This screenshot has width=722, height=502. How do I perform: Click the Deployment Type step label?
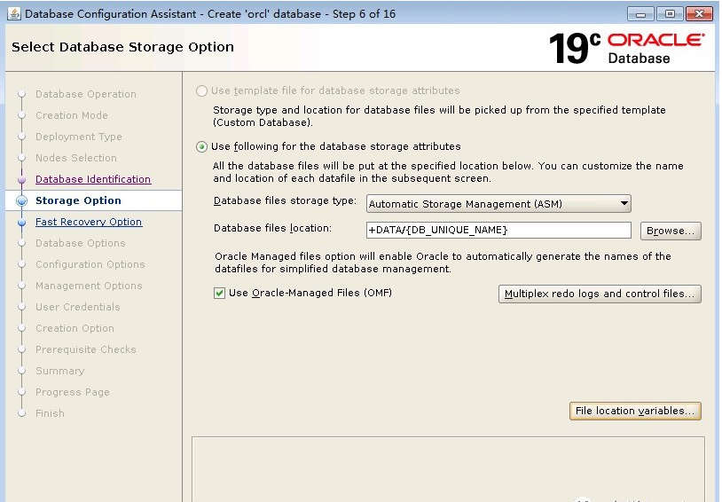[79, 137]
